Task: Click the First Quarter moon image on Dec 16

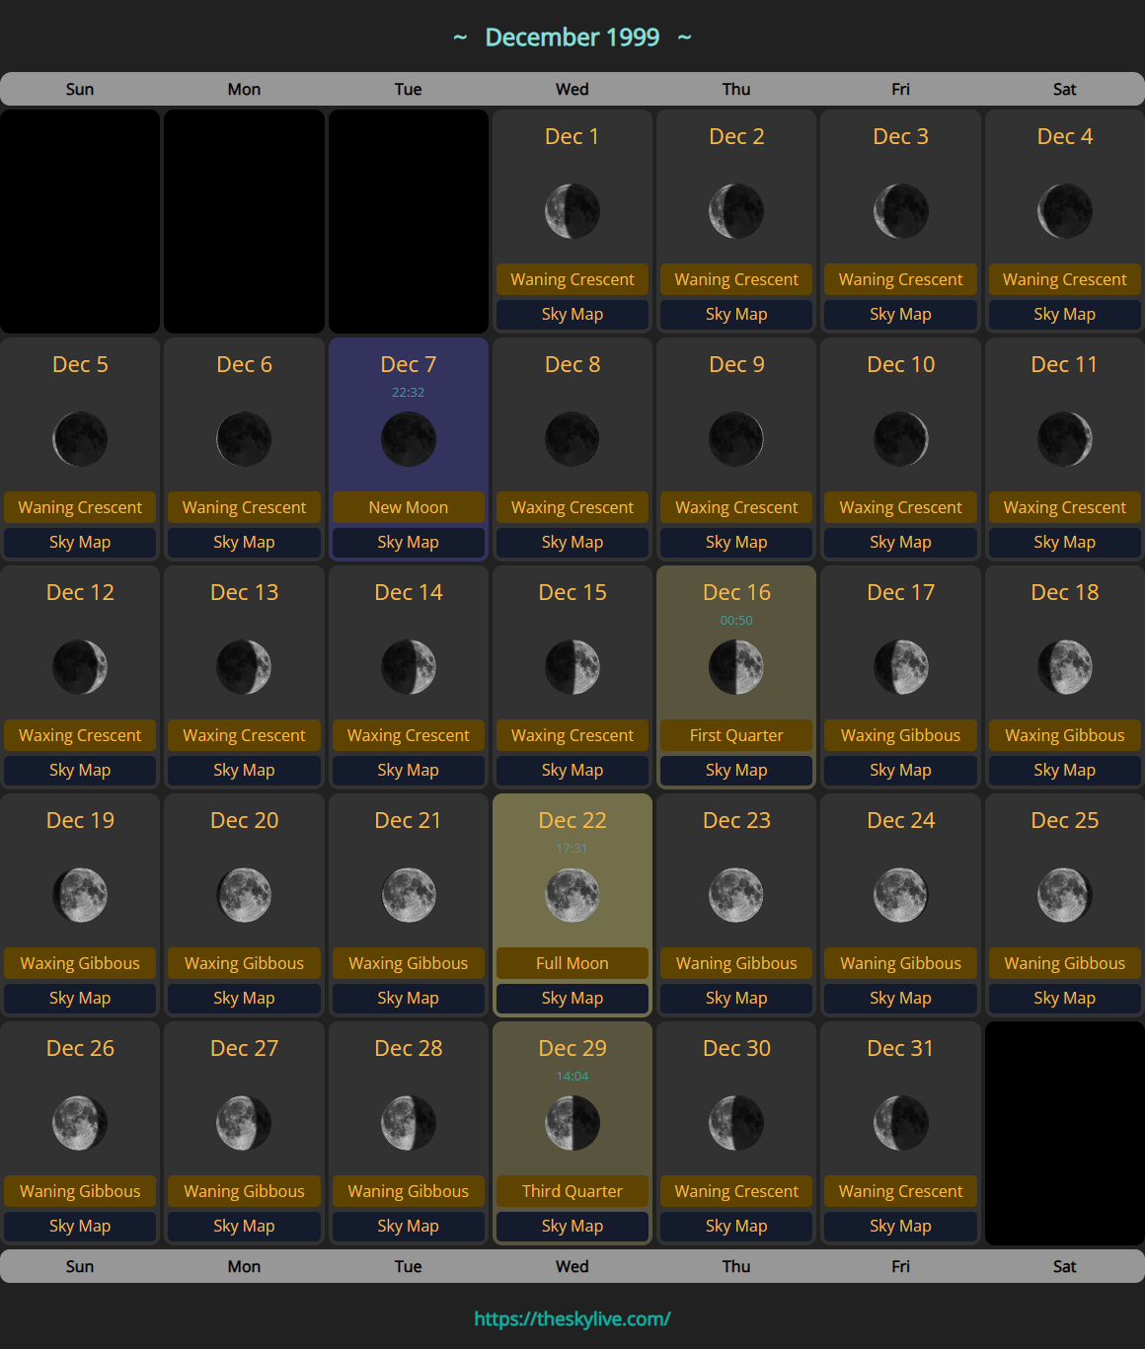Action: (735, 667)
